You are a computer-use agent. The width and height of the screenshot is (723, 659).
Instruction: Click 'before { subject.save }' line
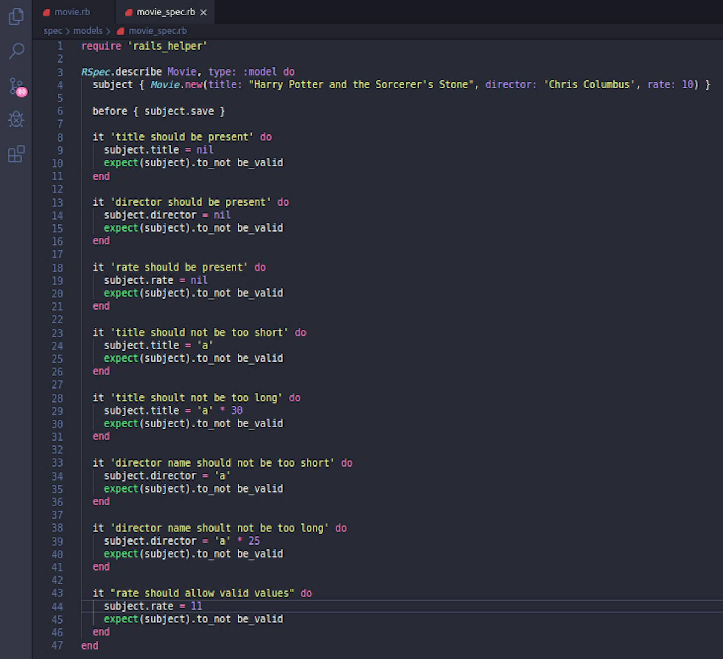159,111
